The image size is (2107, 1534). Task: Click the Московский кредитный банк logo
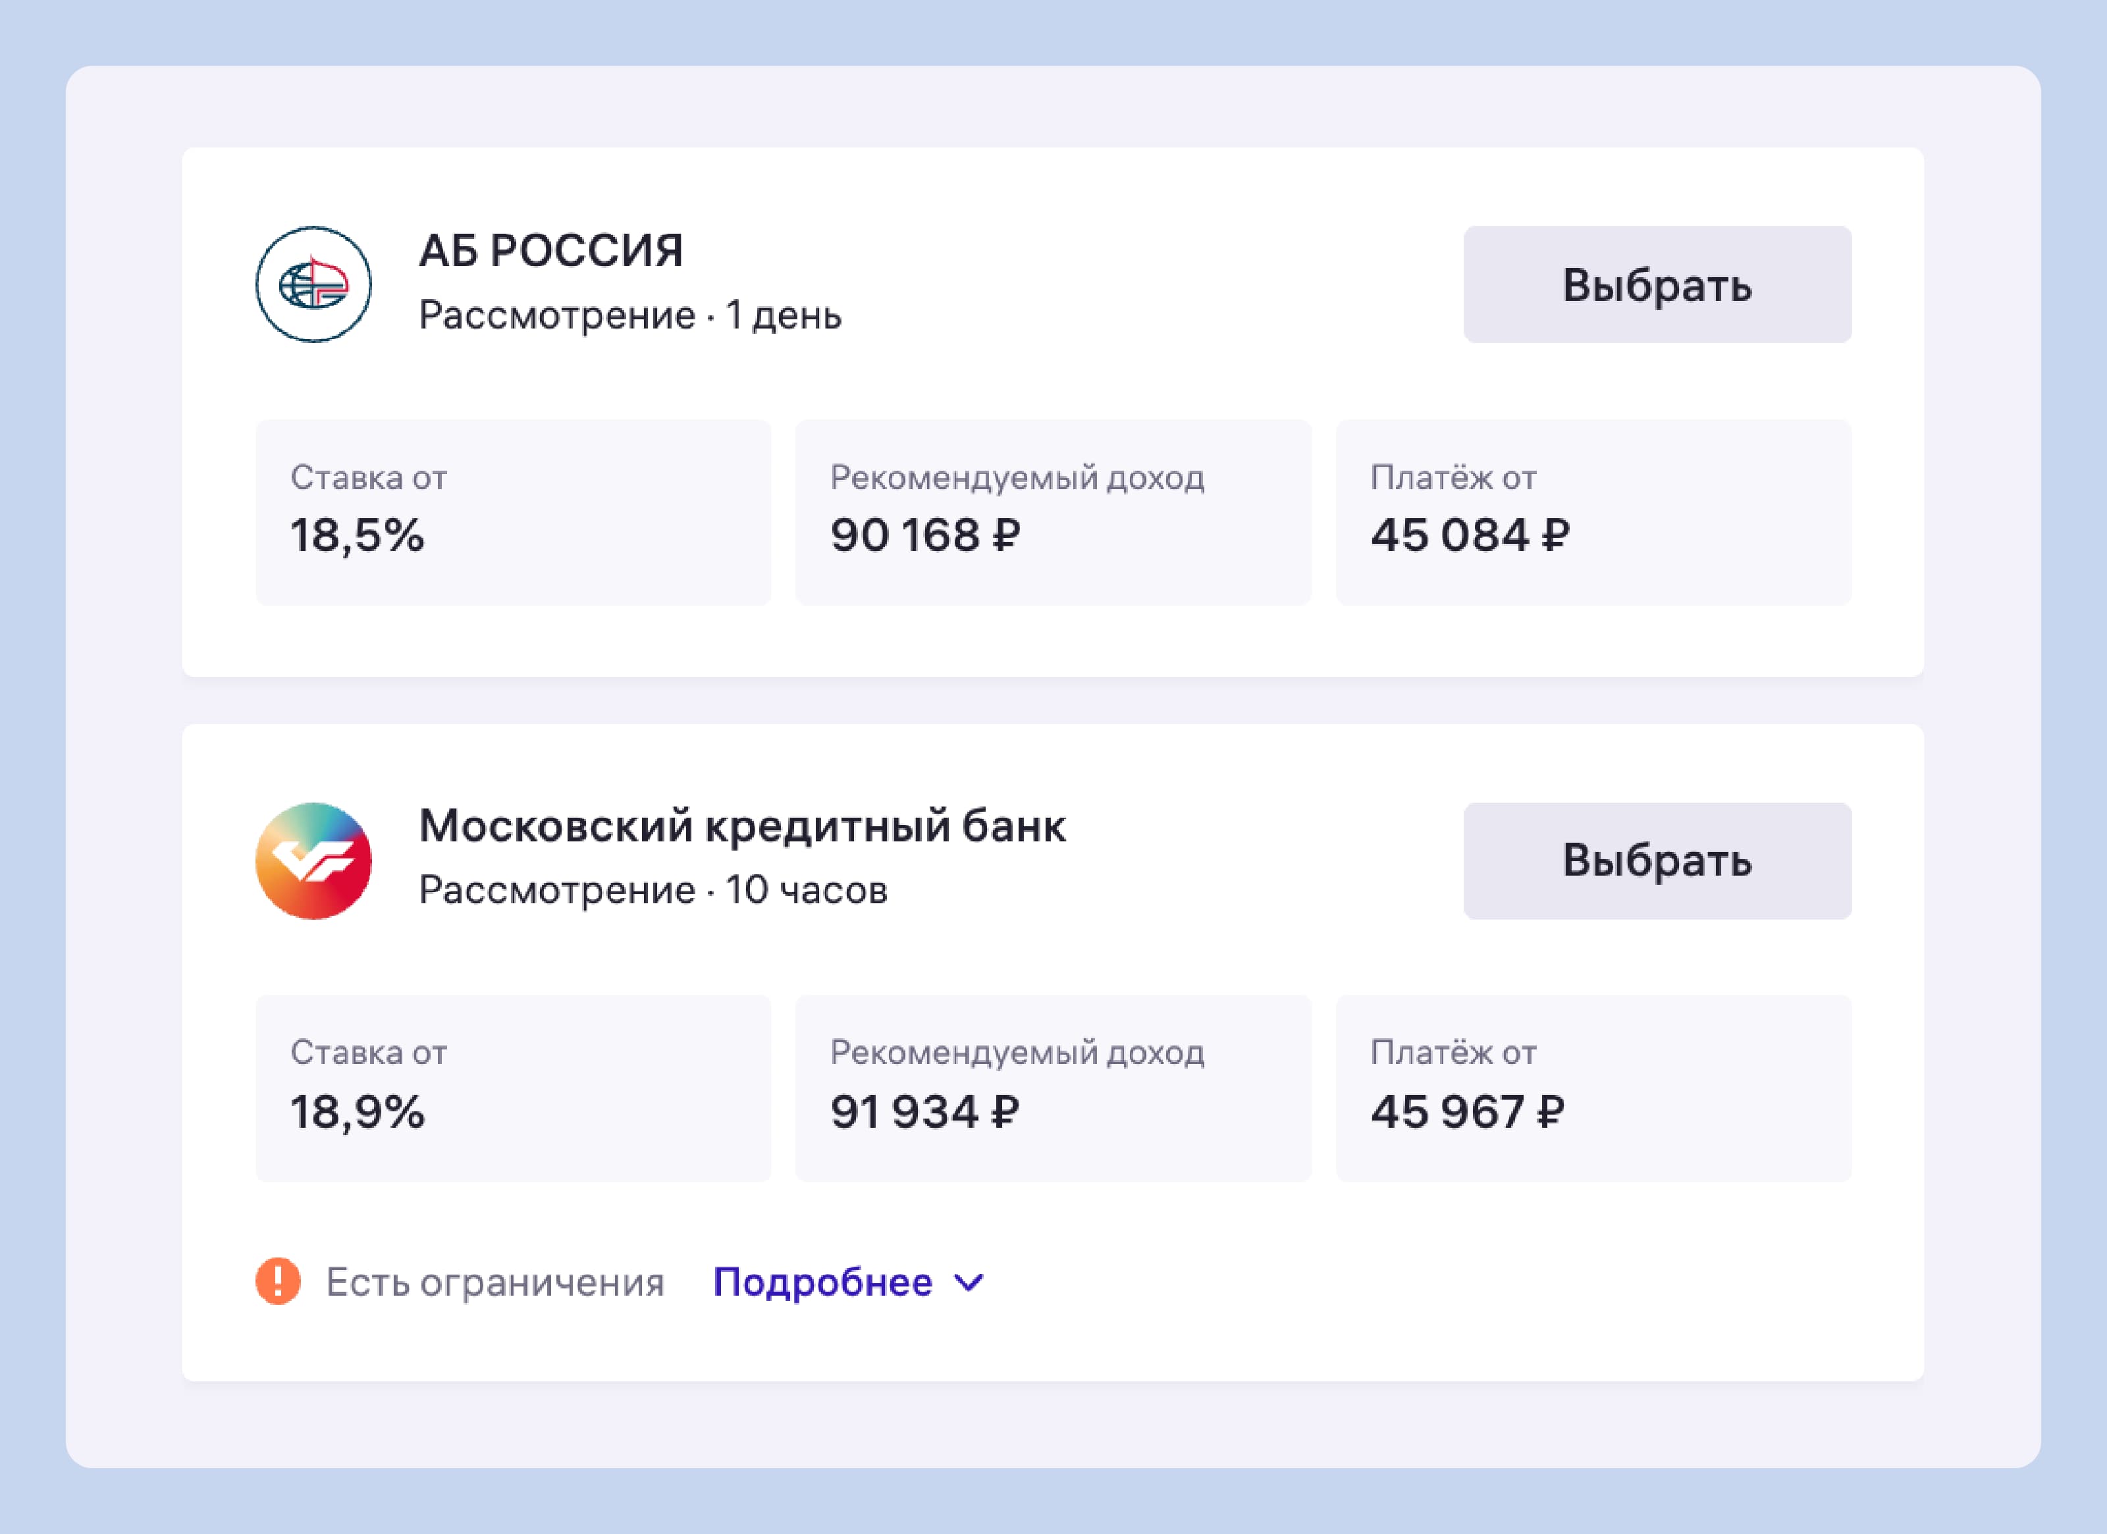(314, 860)
